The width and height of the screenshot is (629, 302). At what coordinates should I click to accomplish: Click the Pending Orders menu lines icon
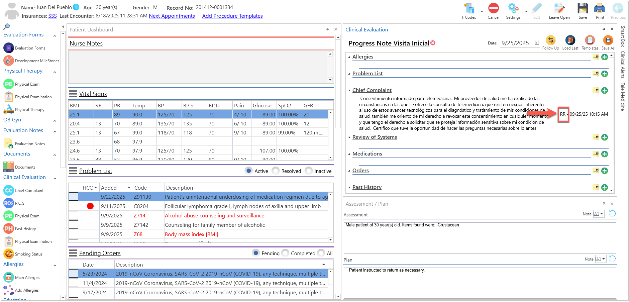73,253
